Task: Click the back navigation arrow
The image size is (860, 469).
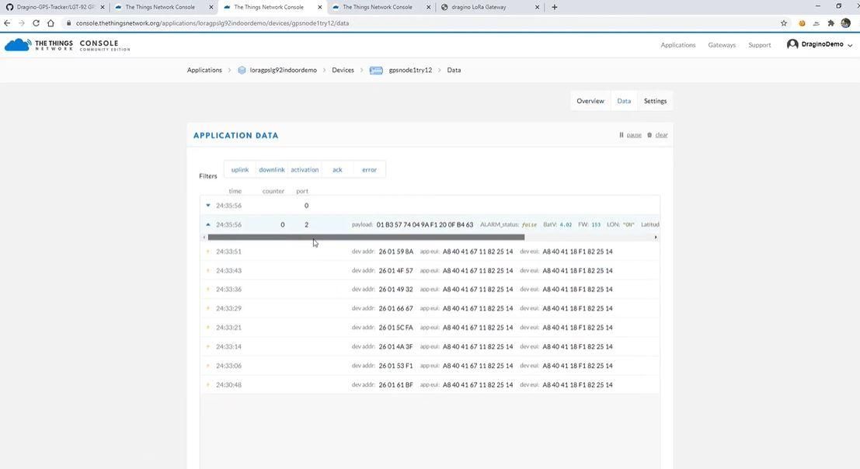Action: [x=7, y=23]
